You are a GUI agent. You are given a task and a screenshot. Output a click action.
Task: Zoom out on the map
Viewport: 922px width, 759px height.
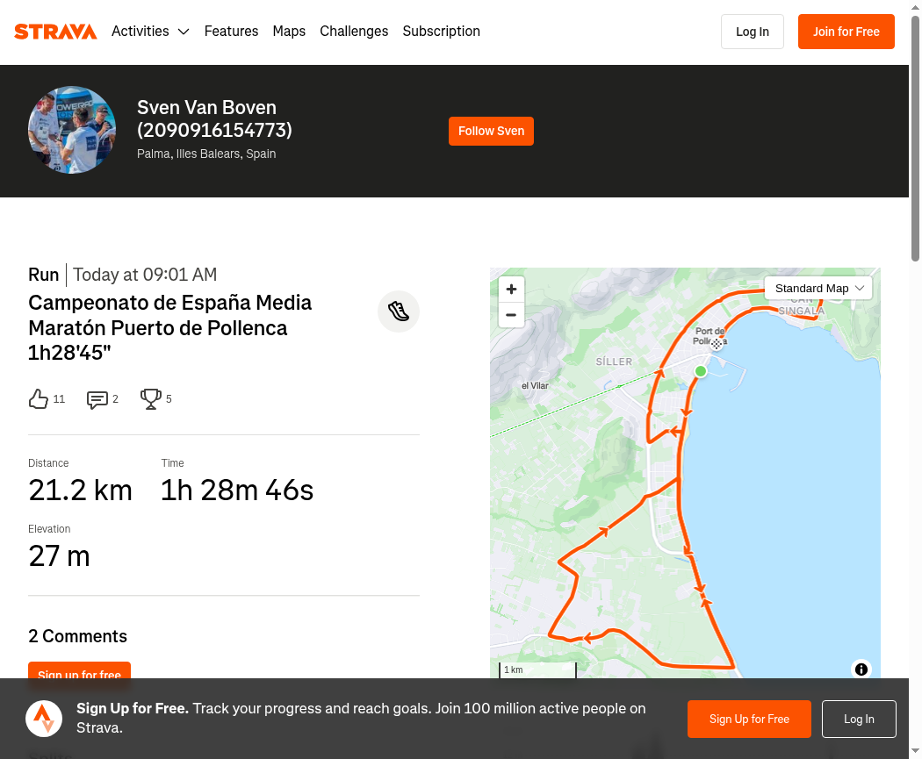click(x=511, y=315)
